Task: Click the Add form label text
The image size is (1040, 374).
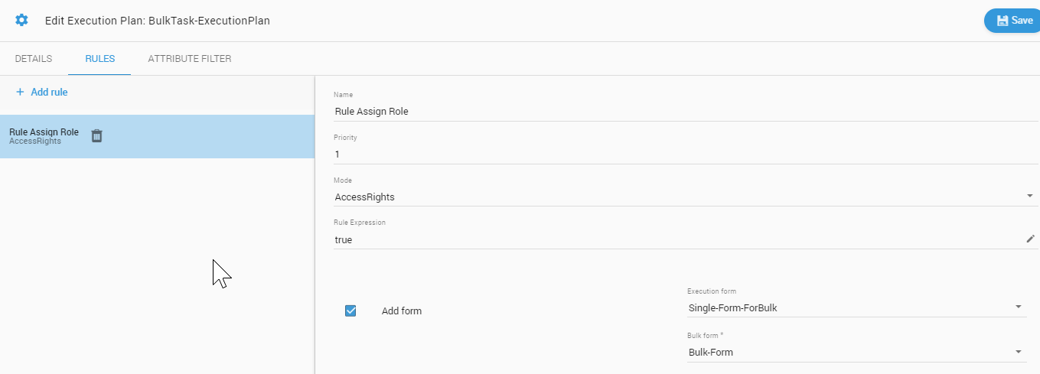Action: (x=402, y=311)
